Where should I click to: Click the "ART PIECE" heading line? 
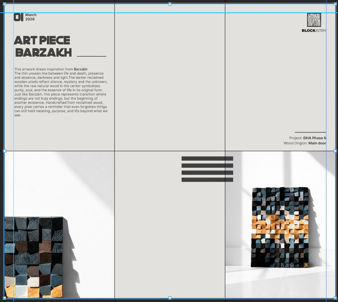pos(42,40)
